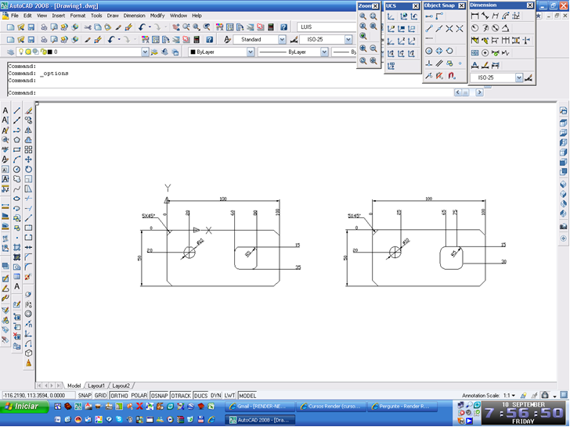Screen dimensions: 570x427
Task: Select Snap to Endpoint in Object Snap
Action: tap(429, 29)
